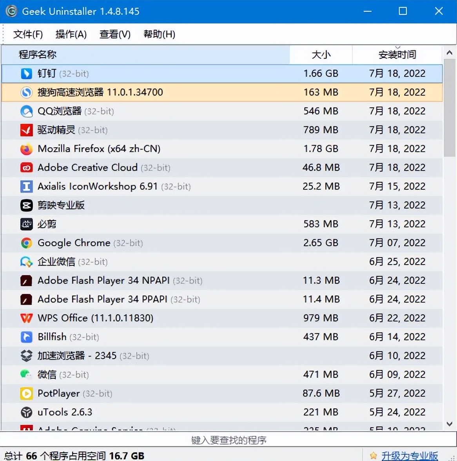Select WPS Office (11.1.0.11830) entry
Viewport: 457px width, 461px height.
[96, 318]
